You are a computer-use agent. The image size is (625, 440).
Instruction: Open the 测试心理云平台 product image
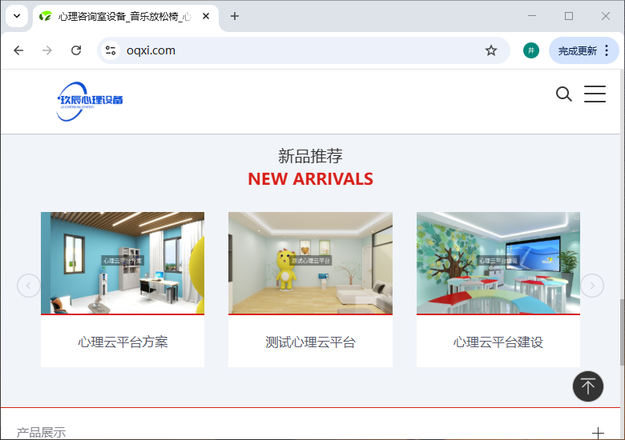coord(311,262)
